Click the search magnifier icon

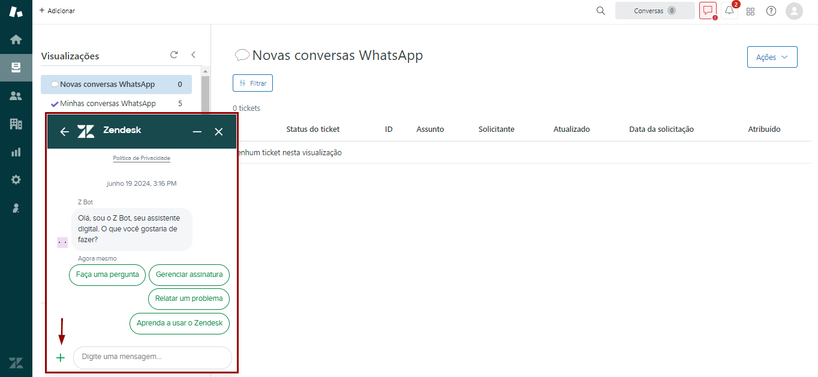click(600, 11)
